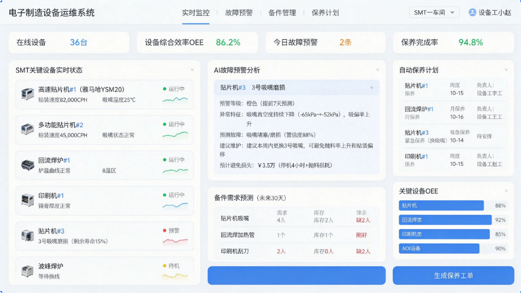The height and width of the screenshot is (293, 521).
Task: Click the 预计避免损失 ¥3.5万 line
Action: coord(276,165)
